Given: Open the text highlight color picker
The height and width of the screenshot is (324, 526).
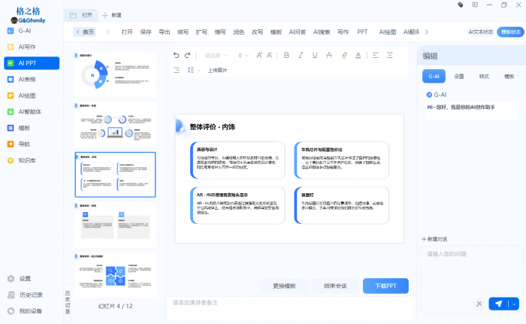Looking at the screenshot, I should pos(344,55).
